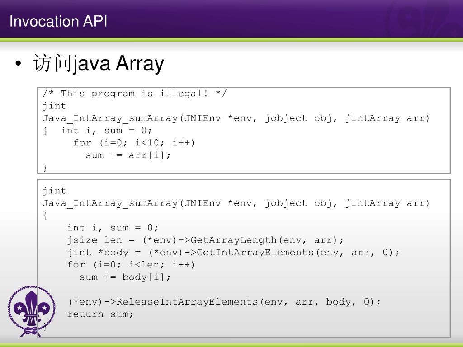Click "int i, sum = 0;" in second code box
The image size is (463, 347).
tap(113, 228)
